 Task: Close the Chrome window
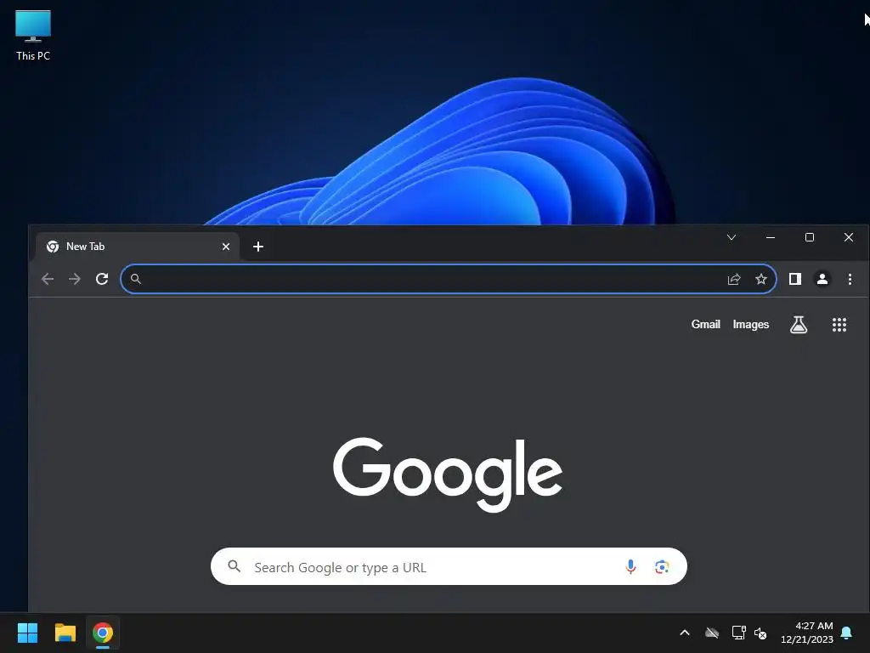(x=849, y=237)
